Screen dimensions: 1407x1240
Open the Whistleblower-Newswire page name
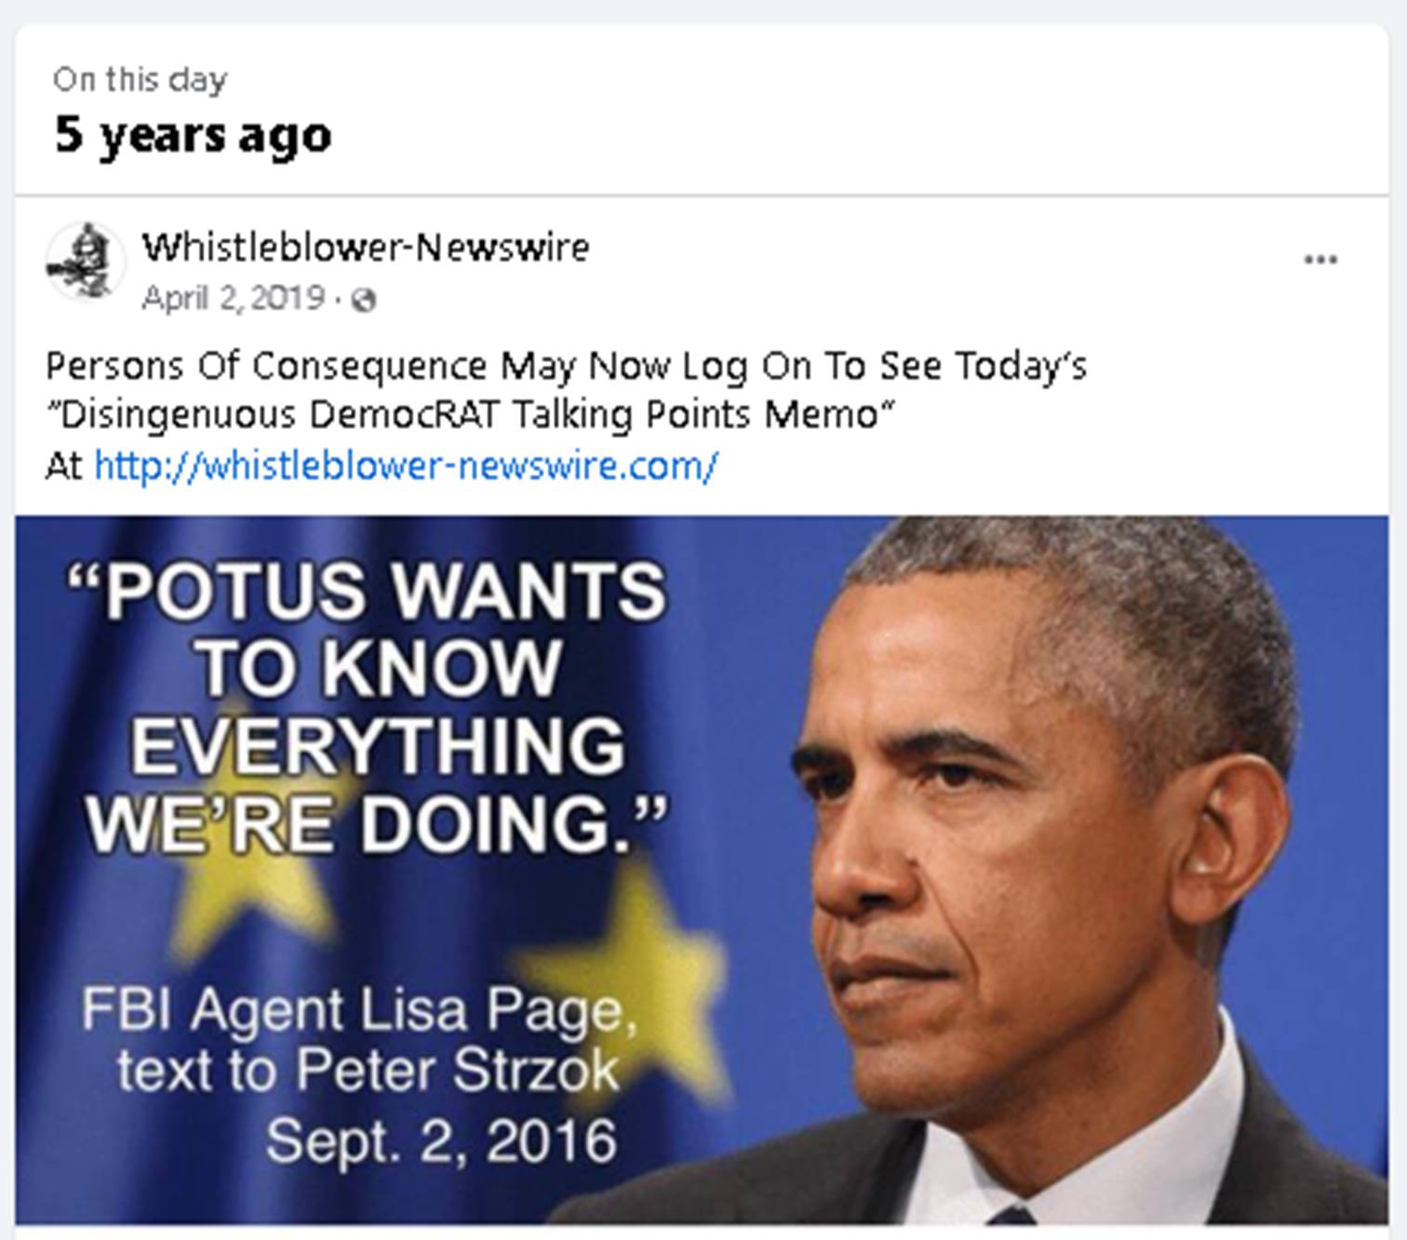click(x=365, y=247)
